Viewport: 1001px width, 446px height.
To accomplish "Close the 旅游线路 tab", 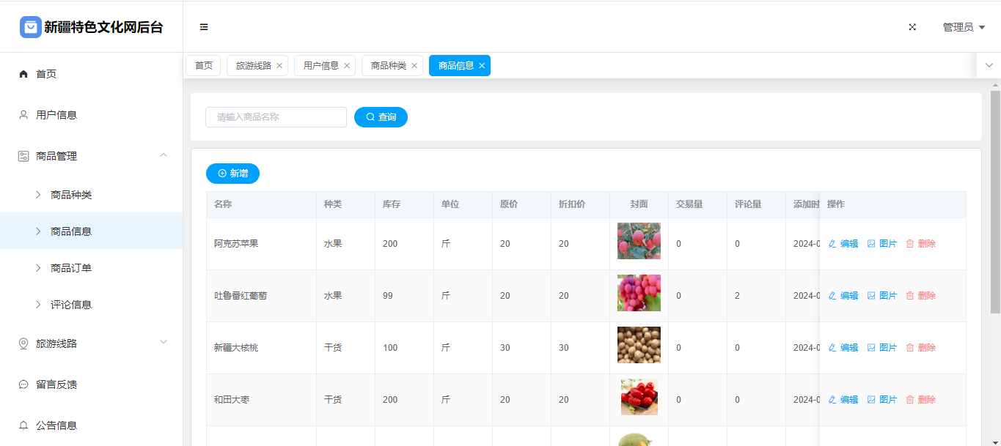I will coord(279,65).
